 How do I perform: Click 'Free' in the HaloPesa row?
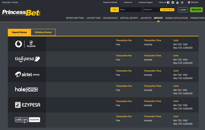118,90
